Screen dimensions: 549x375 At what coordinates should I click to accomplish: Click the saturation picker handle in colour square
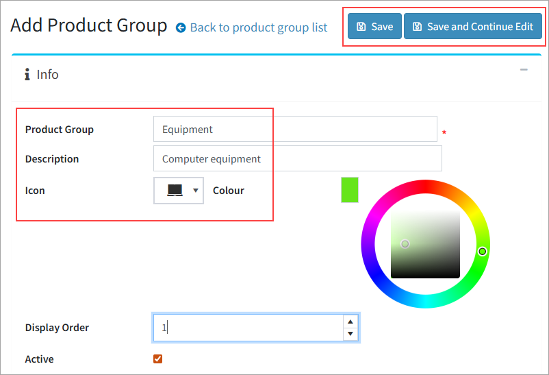(x=405, y=244)
